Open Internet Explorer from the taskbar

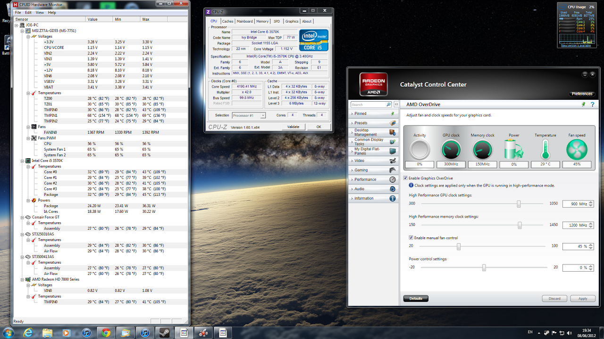pos(28,333)
